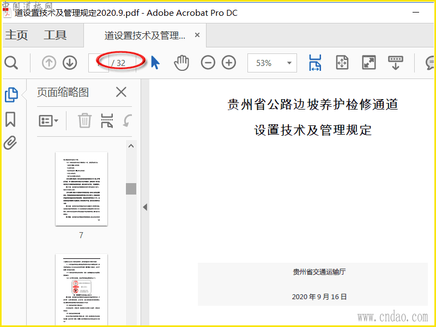Select the page 7 thumbnail
Image resolution: width=436 pixels, height=327 pixels.
81,189
